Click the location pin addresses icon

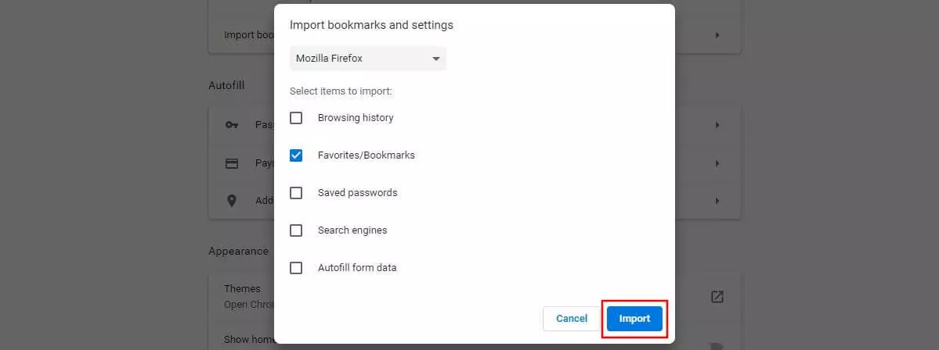(x=232, y=201)
